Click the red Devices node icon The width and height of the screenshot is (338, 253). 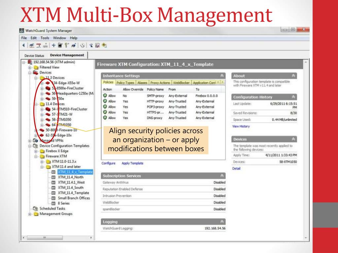click(36, 72)
